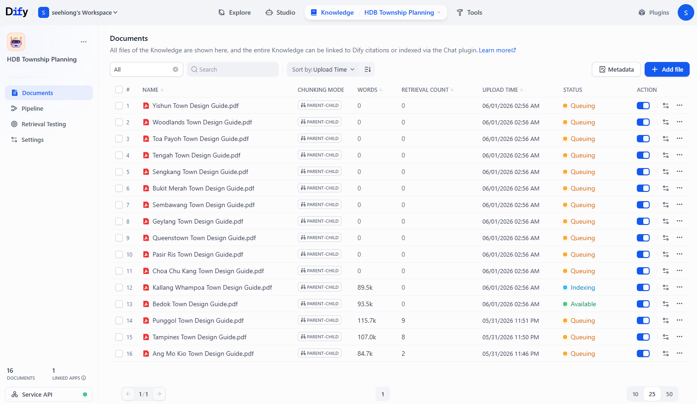
Task: Select checkbox for Tengah Town Design Guide row
Action: click(119, 155)
